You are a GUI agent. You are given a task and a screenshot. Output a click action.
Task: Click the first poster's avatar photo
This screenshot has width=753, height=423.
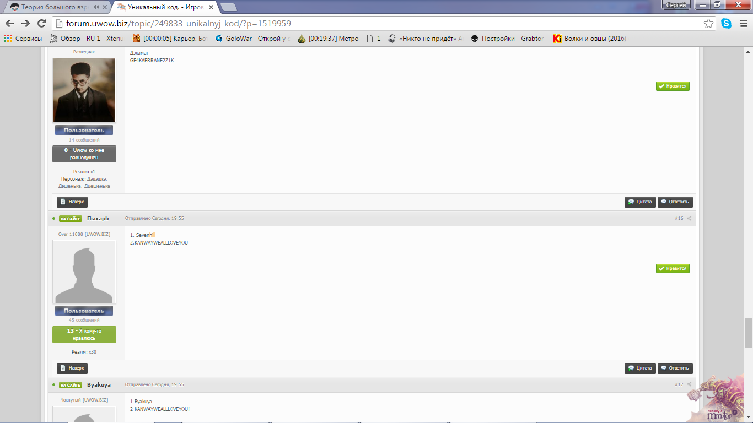coord(84,90)
